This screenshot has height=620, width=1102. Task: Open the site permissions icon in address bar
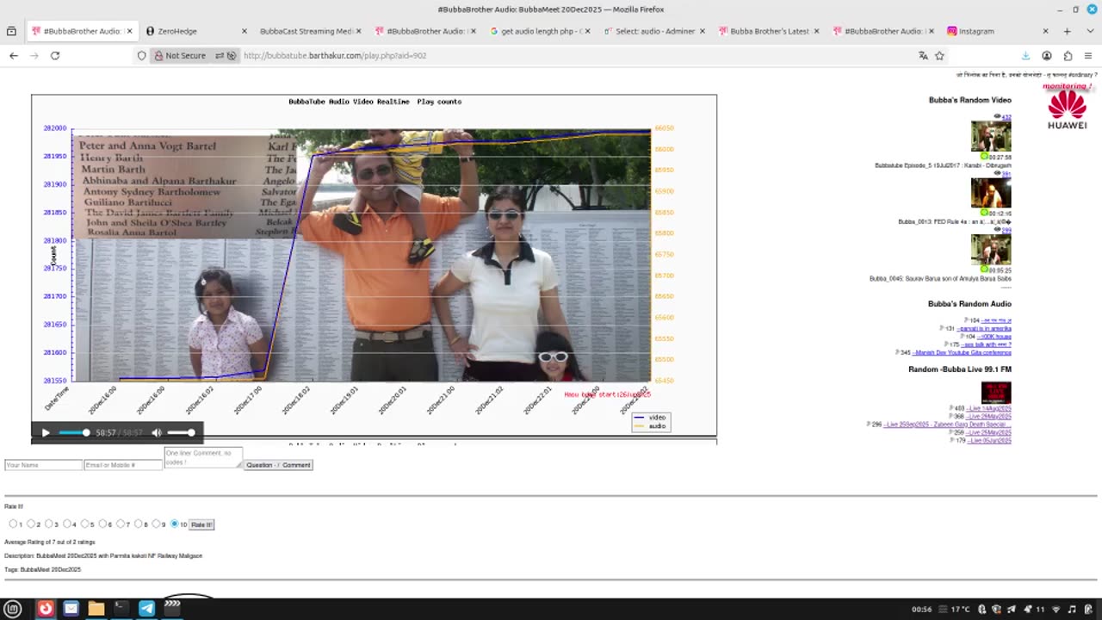point(226,55)
